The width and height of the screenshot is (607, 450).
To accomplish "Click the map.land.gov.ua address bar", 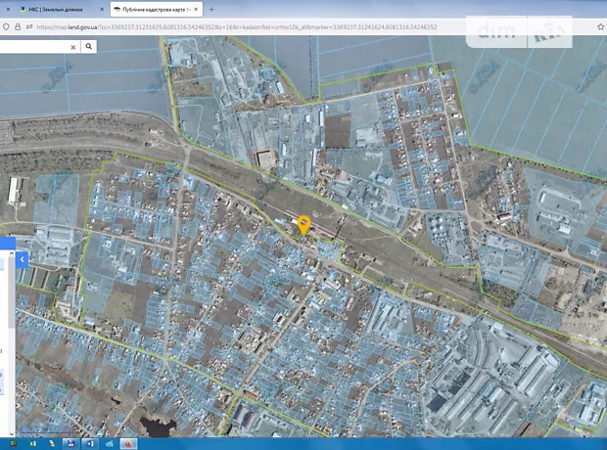I will 235,27.
